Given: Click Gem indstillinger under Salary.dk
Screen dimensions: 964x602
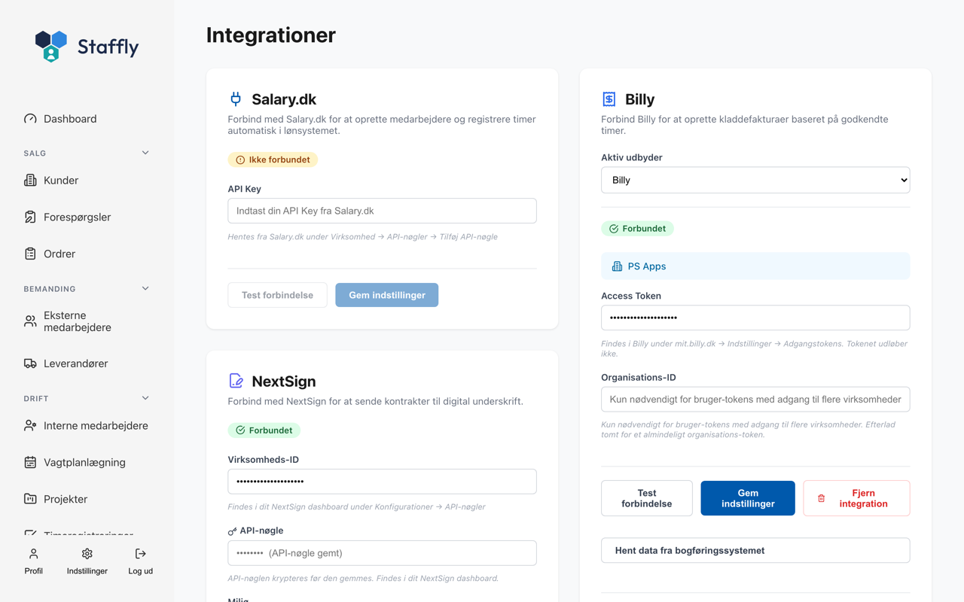Looking at the screenshot, I should (x=387, y=295).
